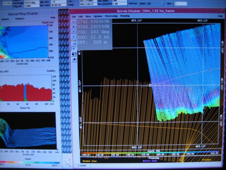Open Help menu in Survey Display
This screenshot has width=226, height=170.
click(x=220, y=16)
